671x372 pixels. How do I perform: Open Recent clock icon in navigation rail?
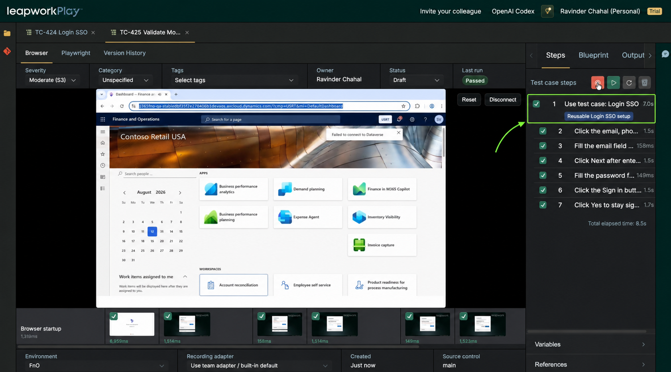[x=103, y=166]
